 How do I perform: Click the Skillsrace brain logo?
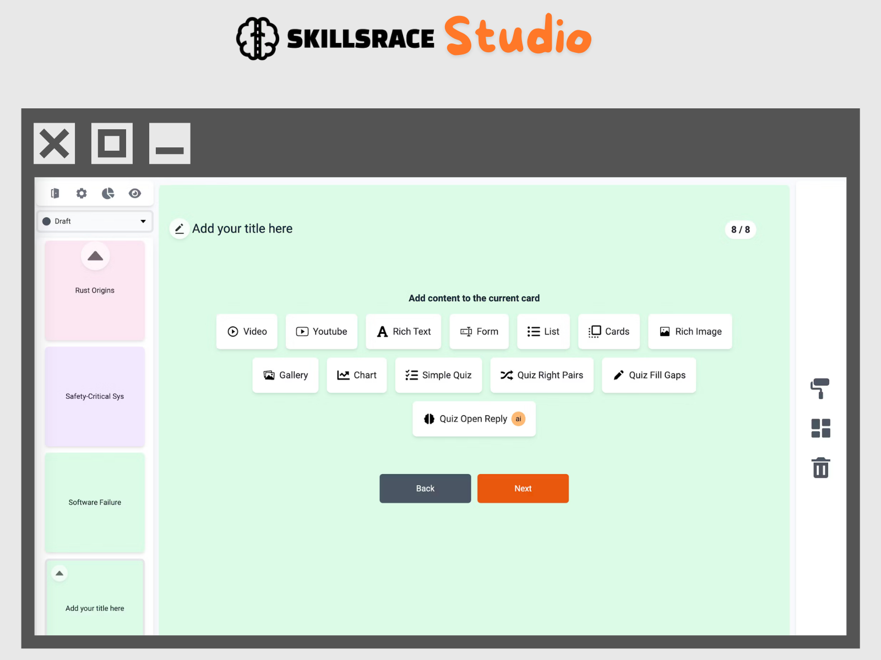tap(258, 38)
